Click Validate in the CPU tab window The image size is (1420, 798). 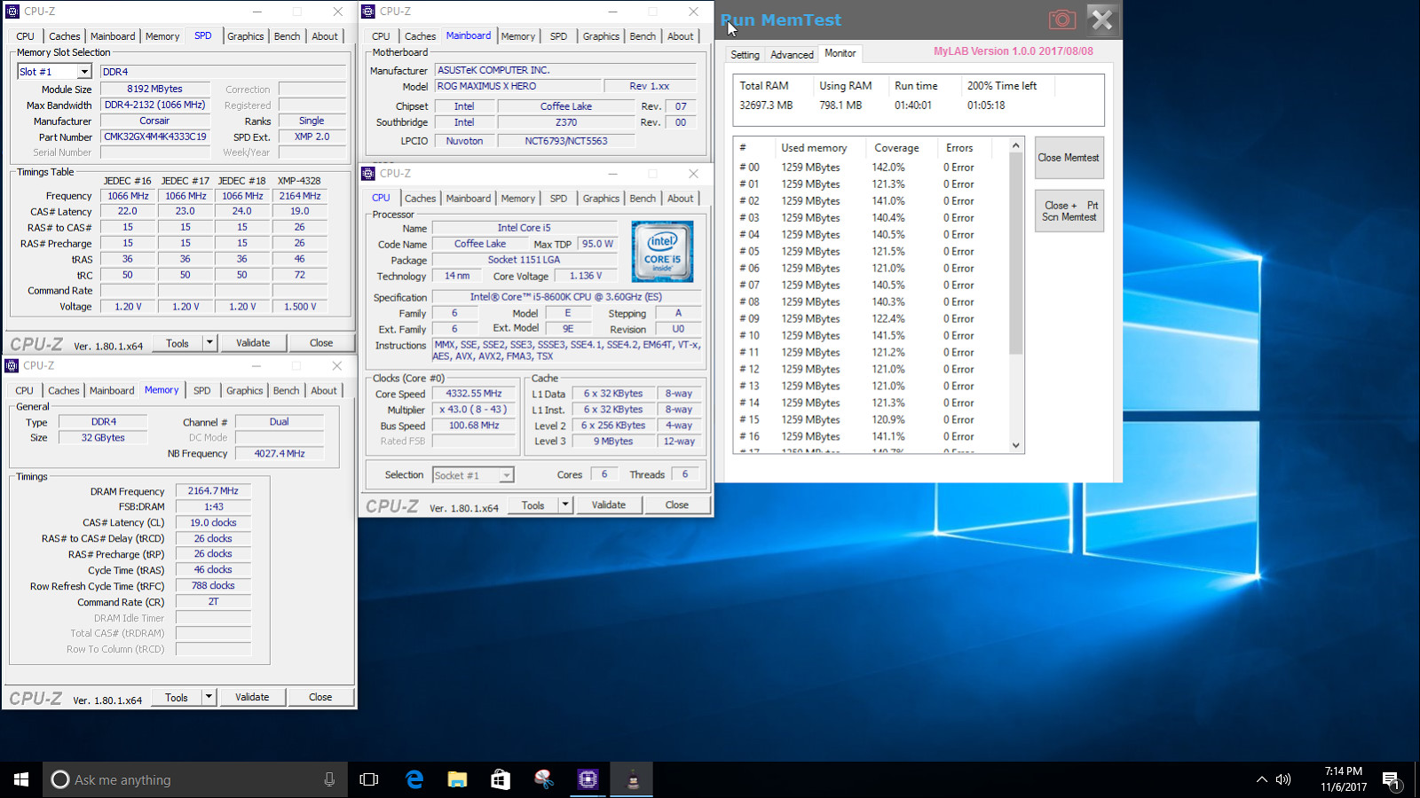coord(608,505)
